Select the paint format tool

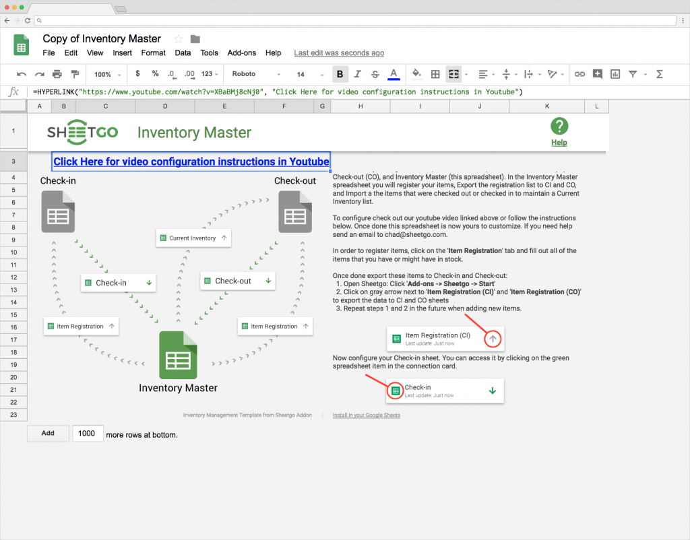click(x=75, y=74)
